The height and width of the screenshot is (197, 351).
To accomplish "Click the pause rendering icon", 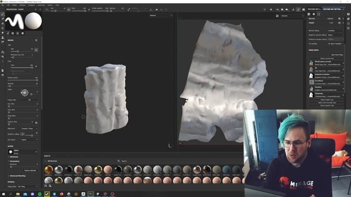I will point(271,10).
